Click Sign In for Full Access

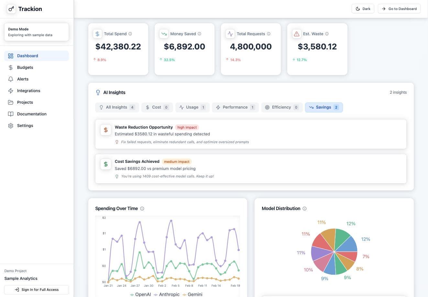pyautogui.click(x=36, y=290)
